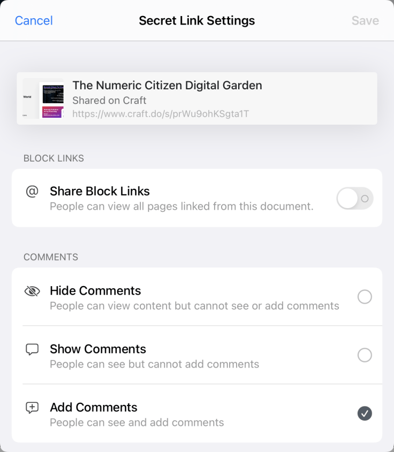Select the Hide Comments row label

tap(95, 290)
